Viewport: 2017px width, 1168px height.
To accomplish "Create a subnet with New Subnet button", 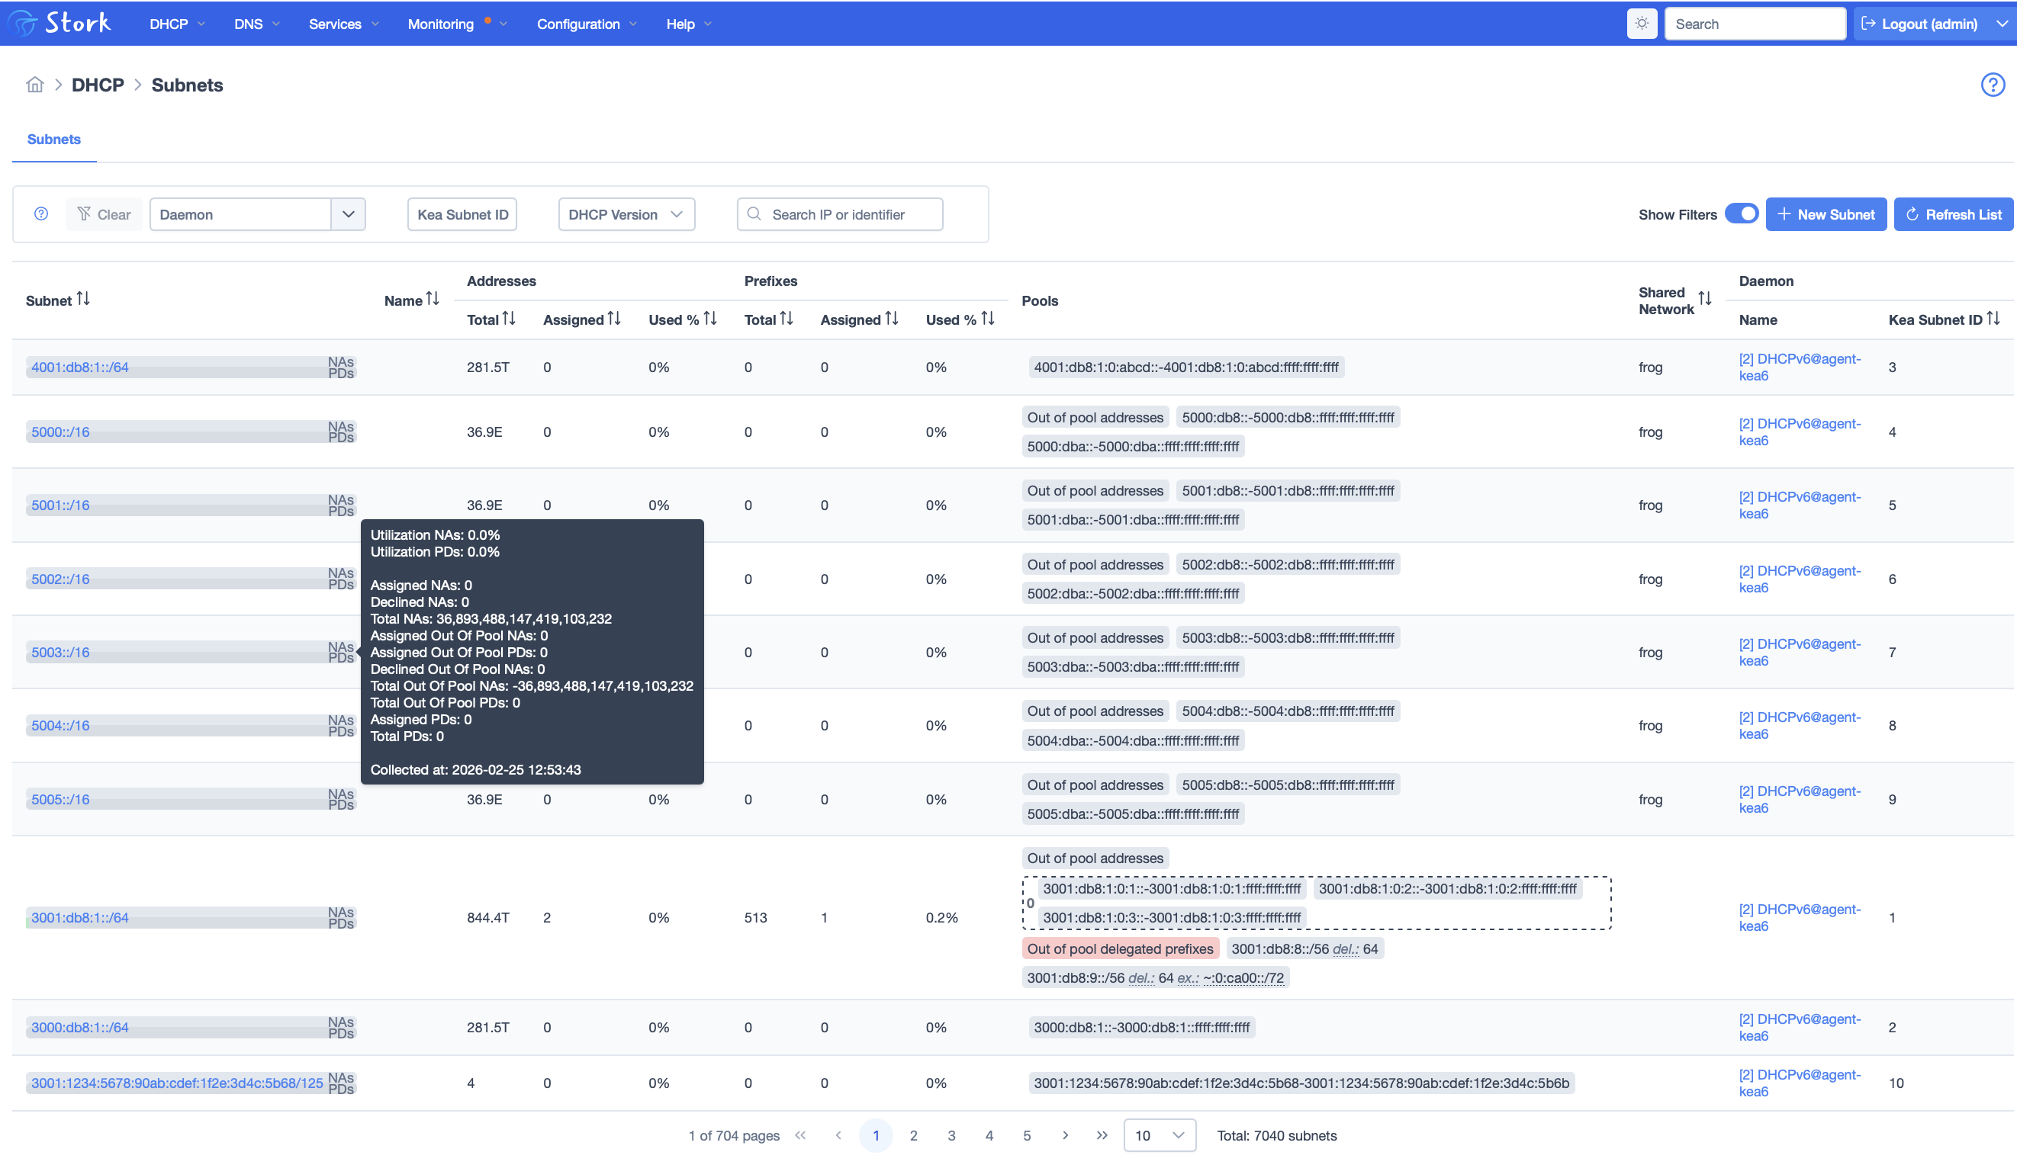I will click(1826, 213).
